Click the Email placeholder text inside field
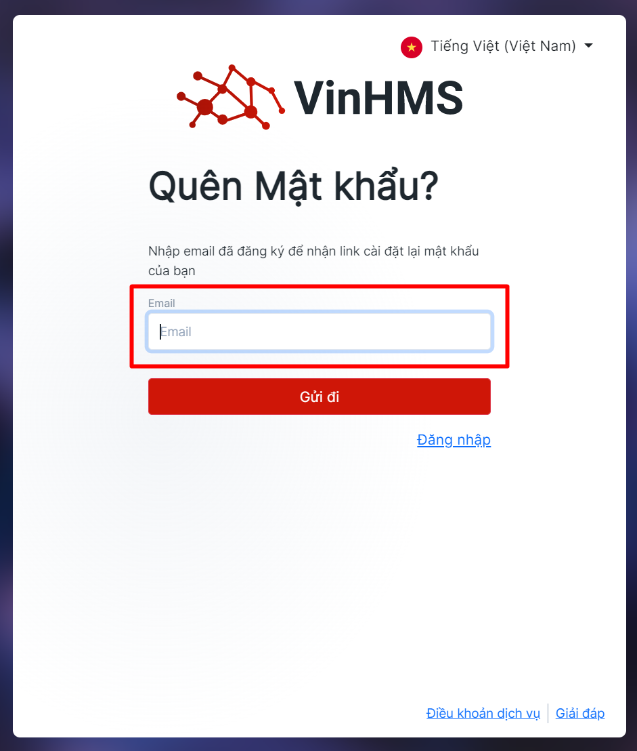Image resolution: width=637 pixels, height=751 pixels. coord(175,331)
